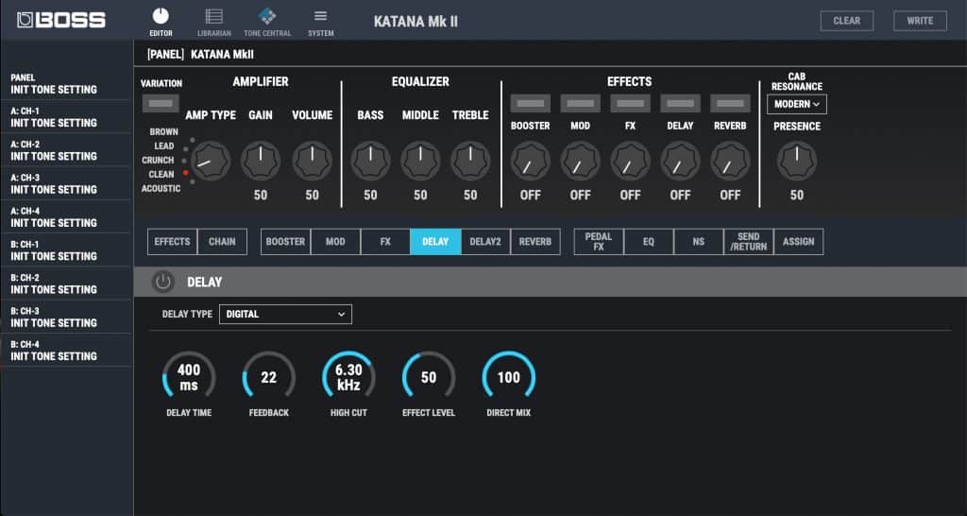Open the Cab Resonance MODERN dropdown
The height and width of the screenshot is (516, 967).
click(x=797, y=104)
